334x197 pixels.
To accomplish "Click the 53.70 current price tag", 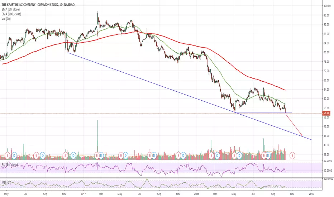I will [x=326, y=113].
